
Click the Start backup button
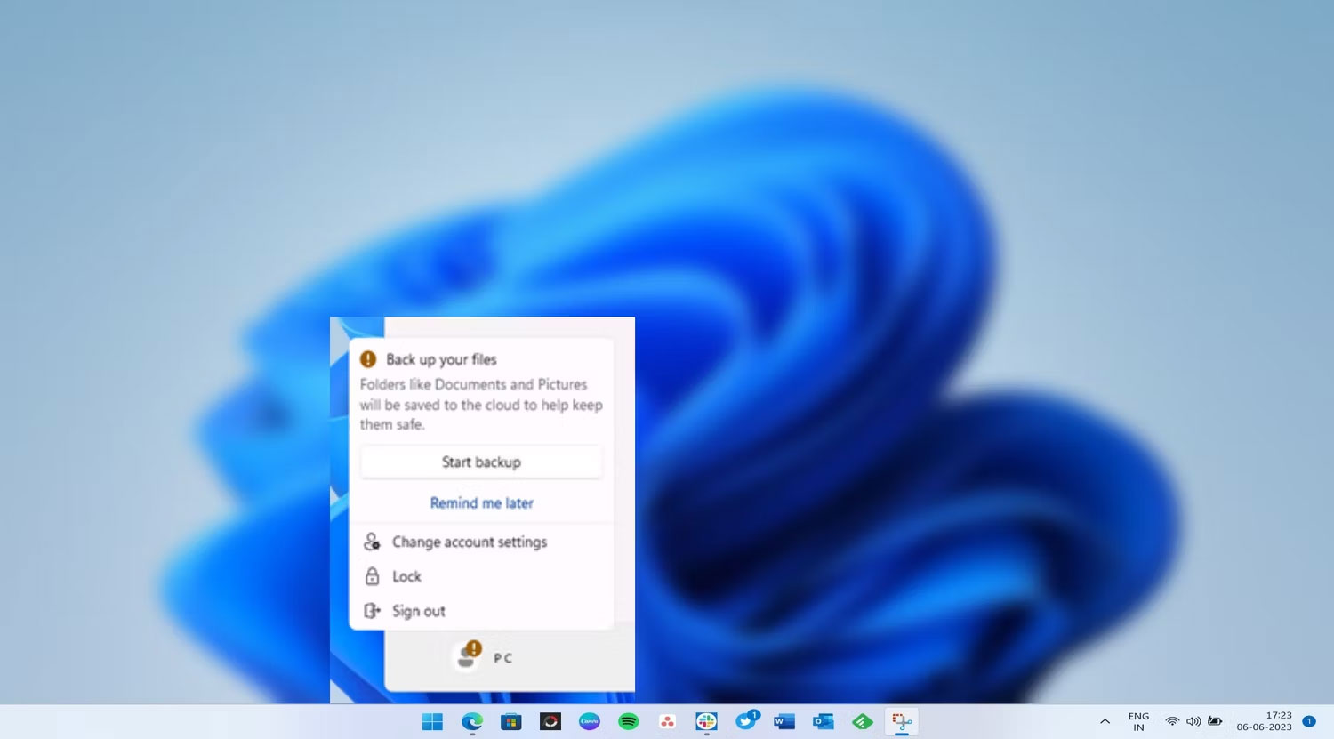tap(481, 462)
